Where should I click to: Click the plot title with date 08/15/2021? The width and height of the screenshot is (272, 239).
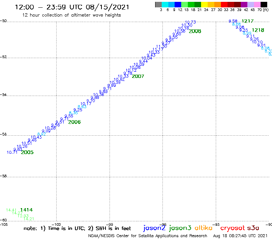[x=72, y=7]
